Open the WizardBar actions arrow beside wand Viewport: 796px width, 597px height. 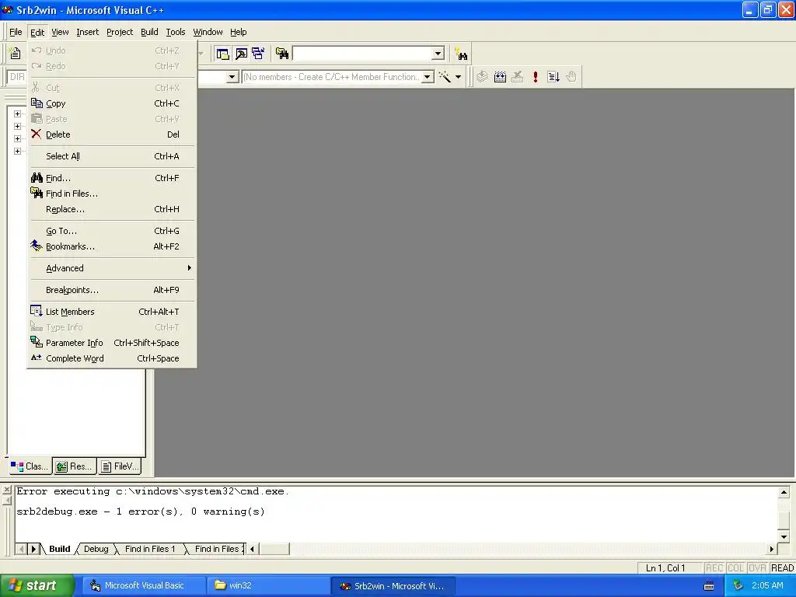458,77
